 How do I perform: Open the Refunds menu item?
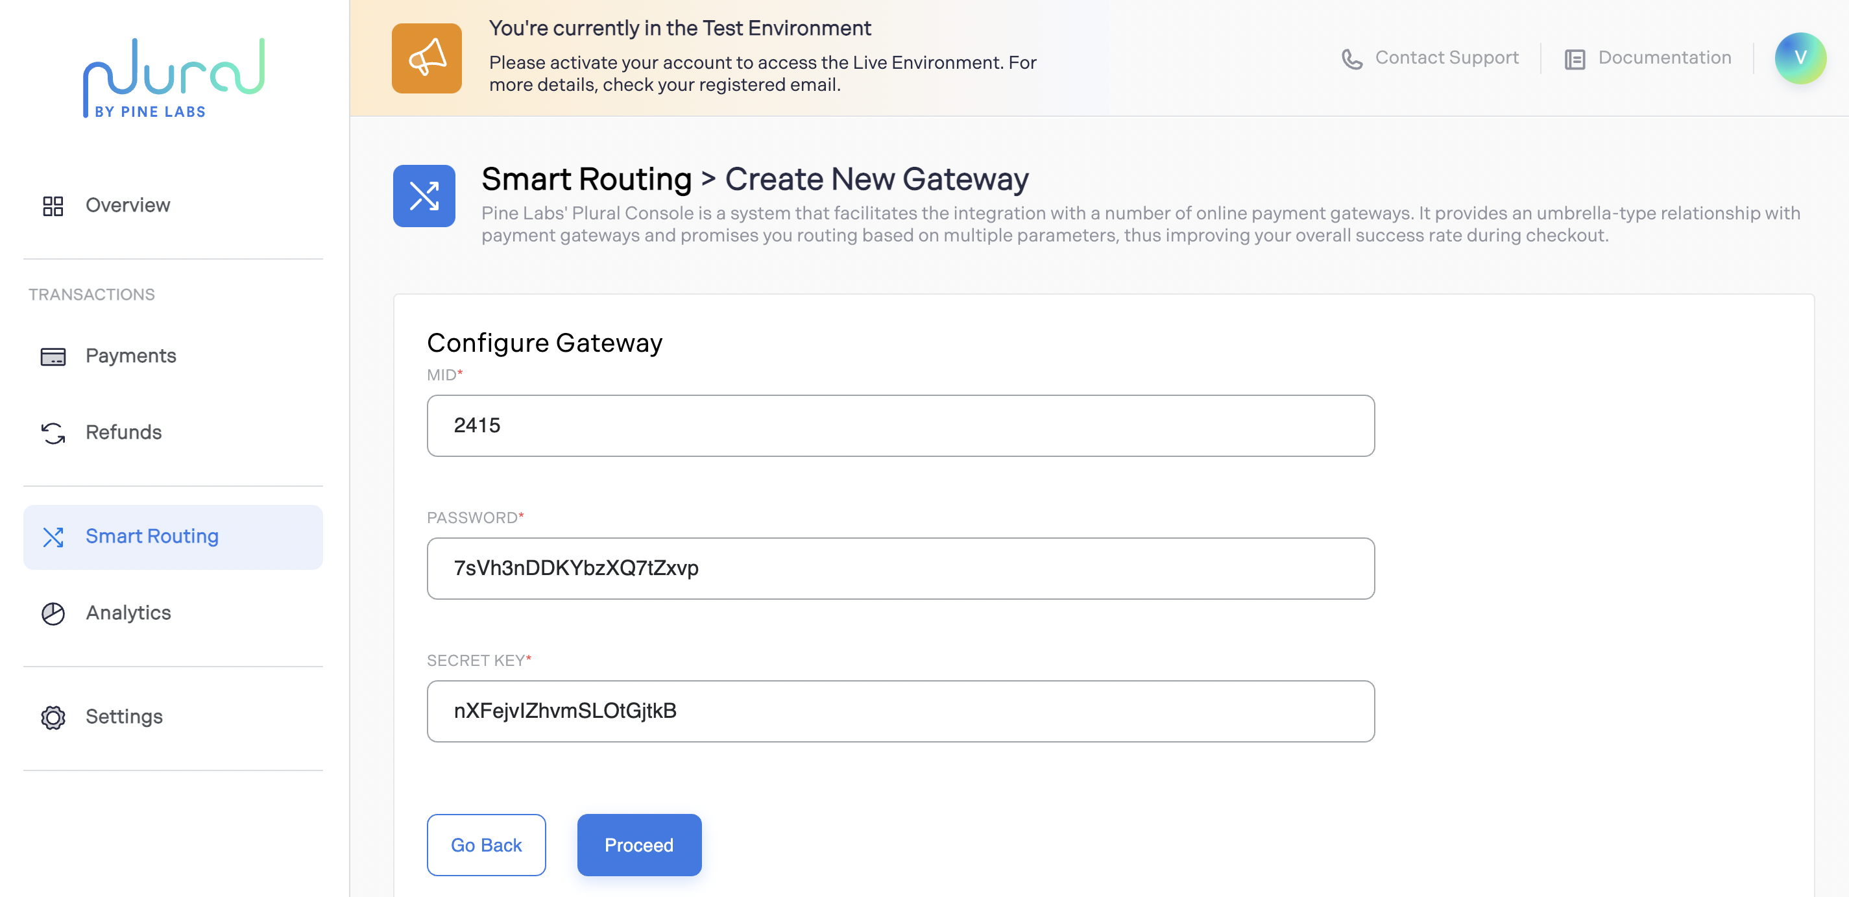(x=123, y=432)
